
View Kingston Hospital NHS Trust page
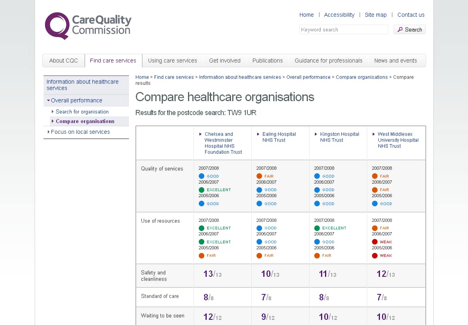(339, 137)
